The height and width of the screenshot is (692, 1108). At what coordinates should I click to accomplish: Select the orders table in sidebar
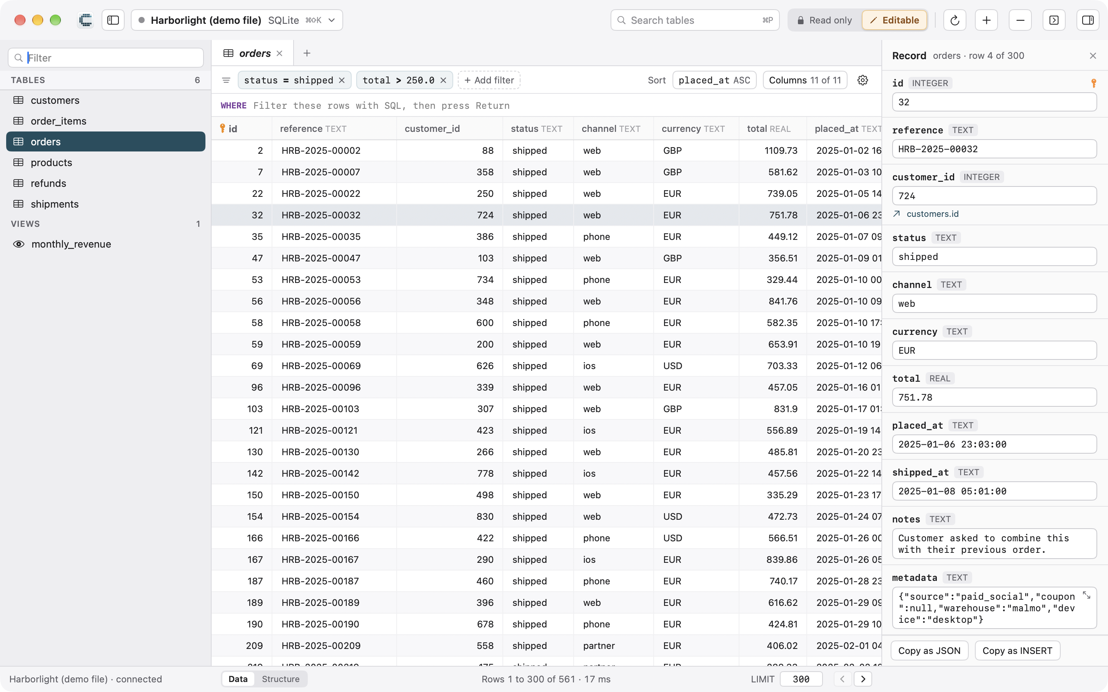pyautogui.click(x=106, y=141)
